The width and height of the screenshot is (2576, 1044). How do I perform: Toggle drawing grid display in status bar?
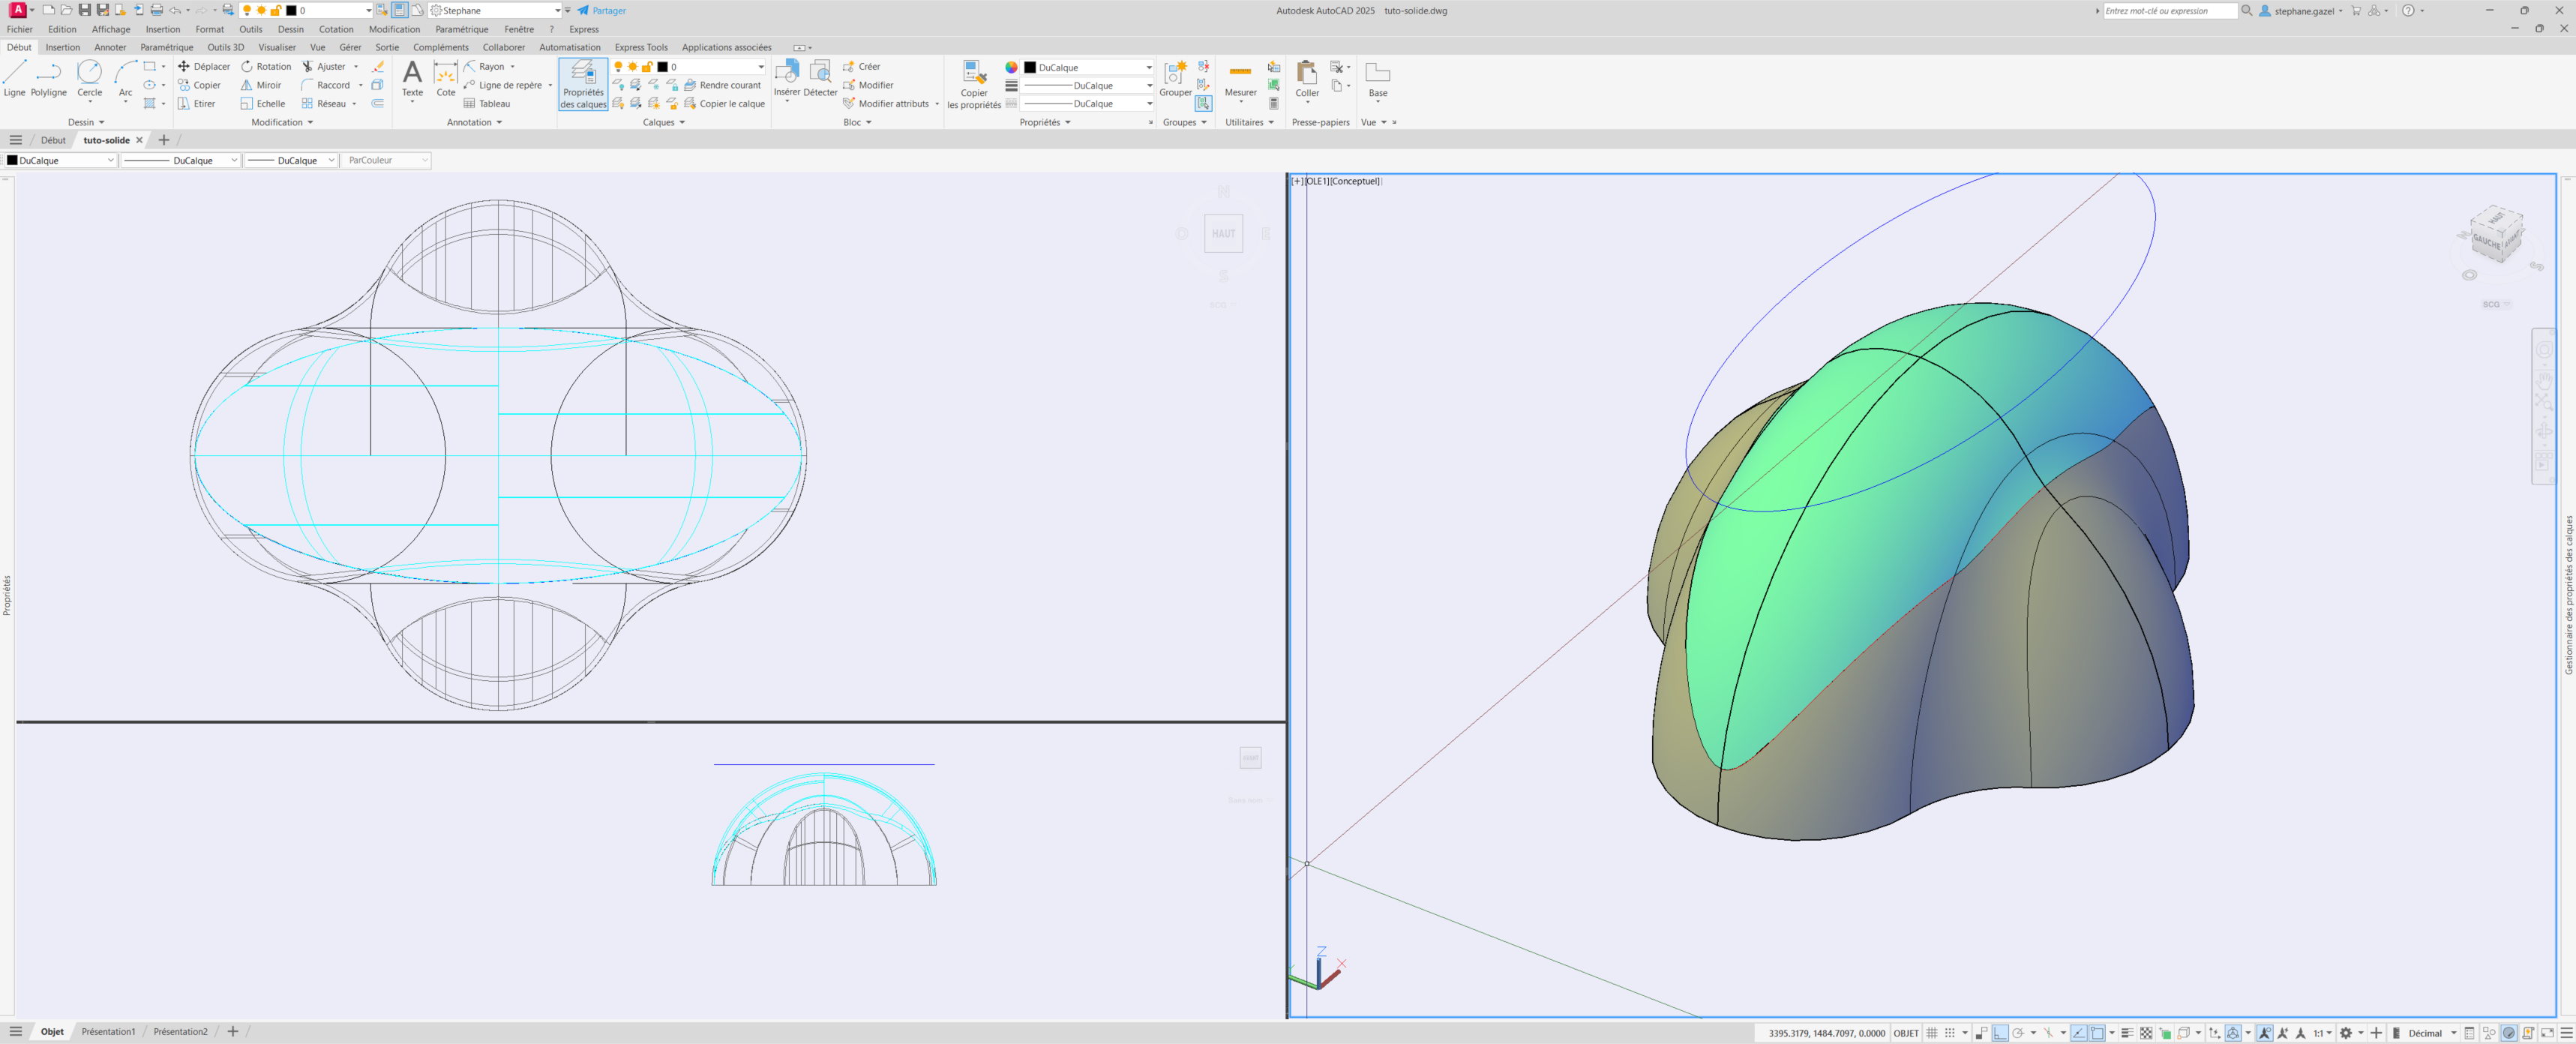point(1932,1033)
